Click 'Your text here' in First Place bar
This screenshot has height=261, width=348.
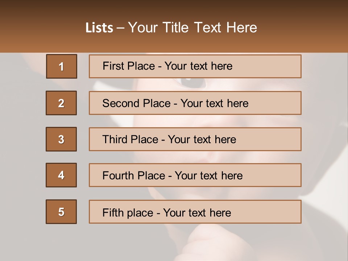[198, 66]
